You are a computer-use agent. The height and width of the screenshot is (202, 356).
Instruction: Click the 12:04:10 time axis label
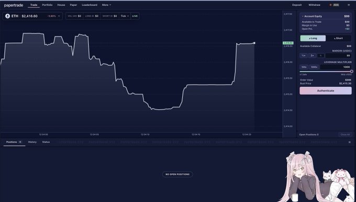click(145, 135)
